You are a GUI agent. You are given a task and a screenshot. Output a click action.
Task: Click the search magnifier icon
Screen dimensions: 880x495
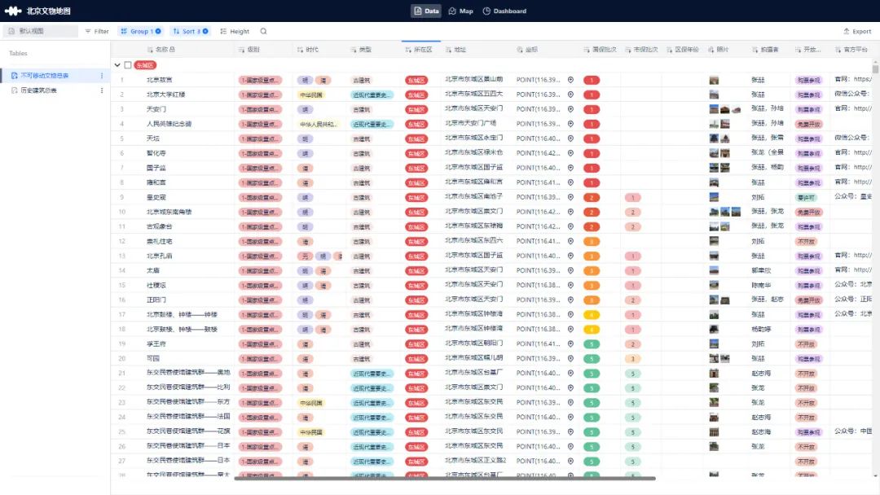click(263, 32)
